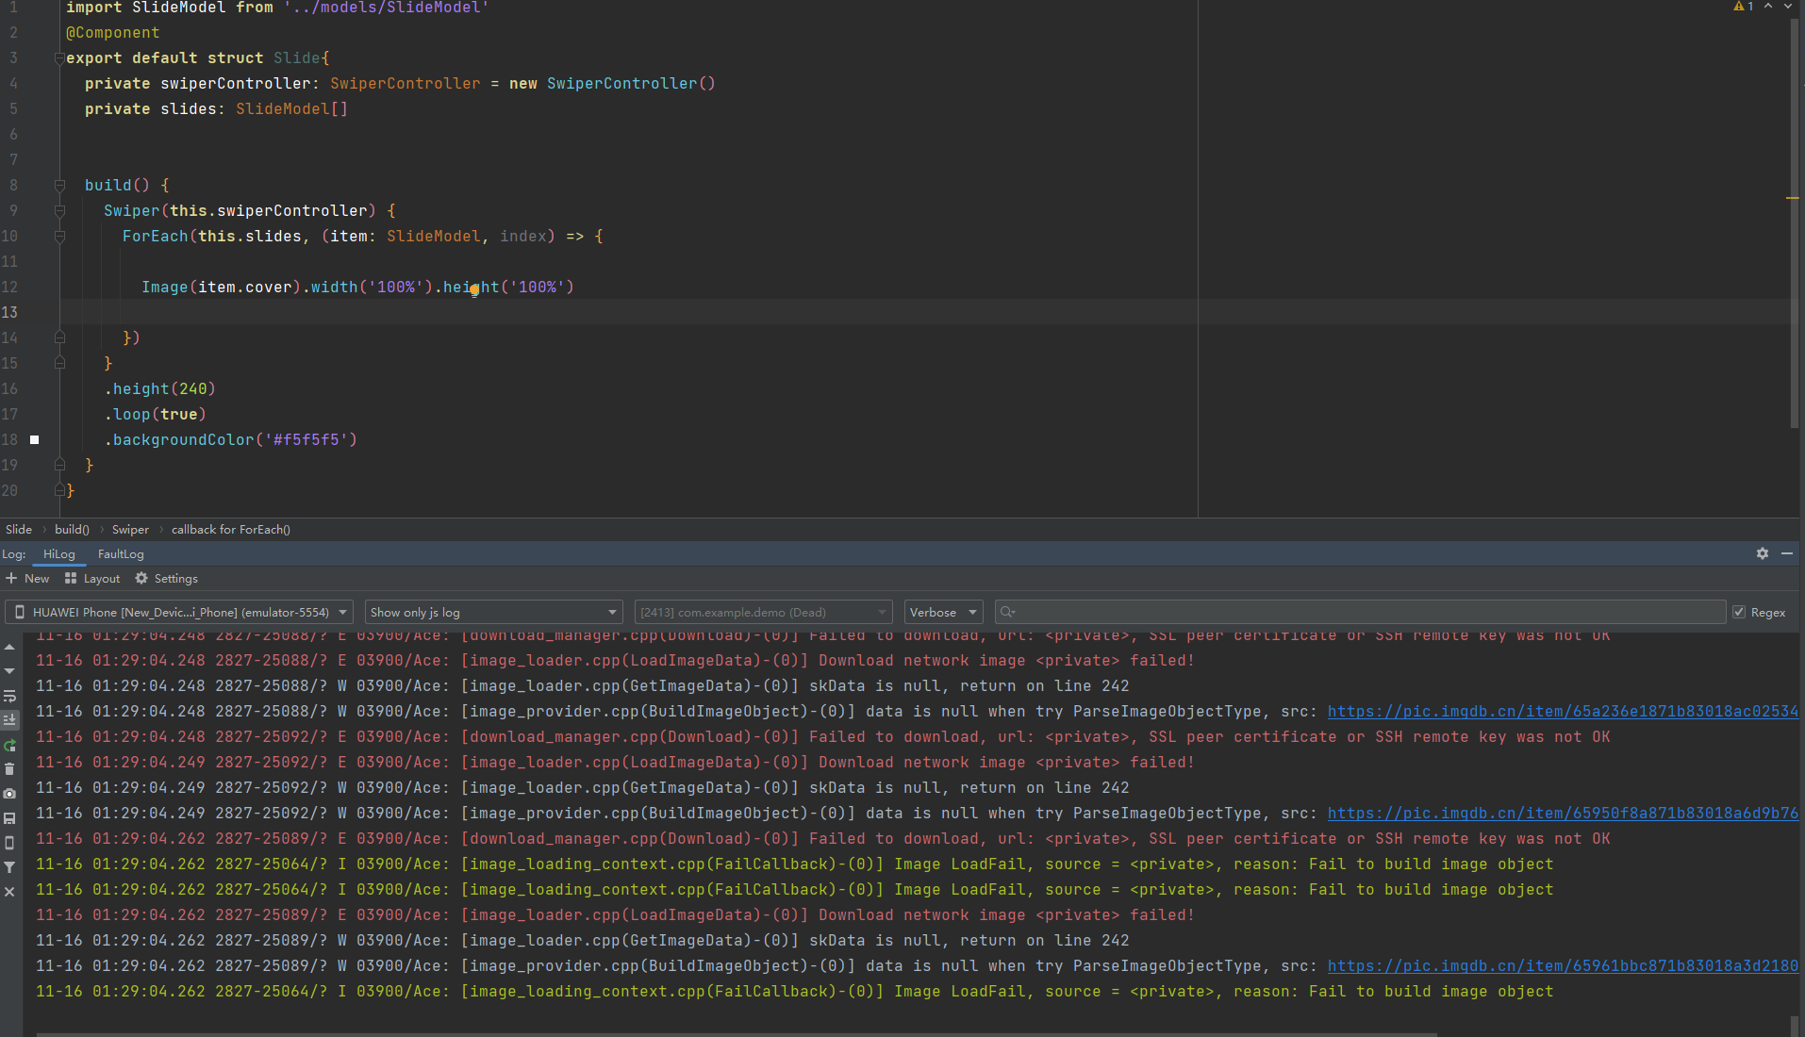Open the filter funnel icon in log sidebar
This screenshot has height=1037, width=1805.
click(9, 867)
